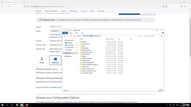Click This PC in the address path
Viewport: 191px width, 107px height.
click(79, 36)
